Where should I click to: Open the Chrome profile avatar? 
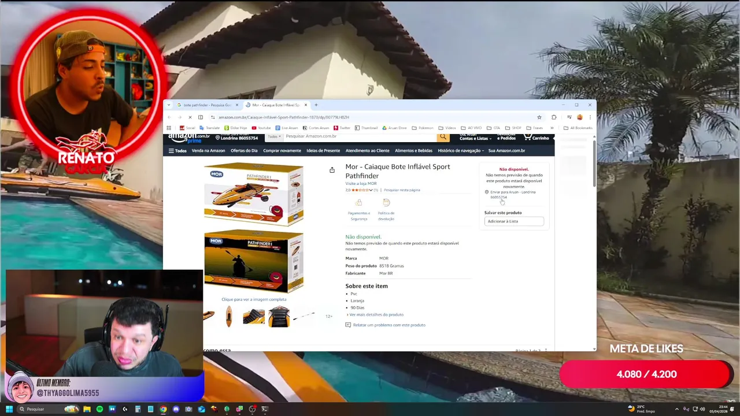580,117
